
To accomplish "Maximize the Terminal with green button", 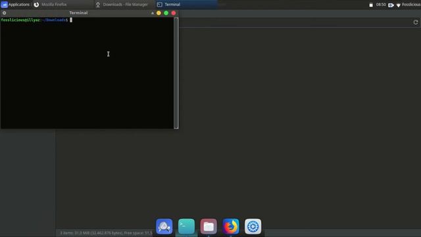I will (166, 13).
